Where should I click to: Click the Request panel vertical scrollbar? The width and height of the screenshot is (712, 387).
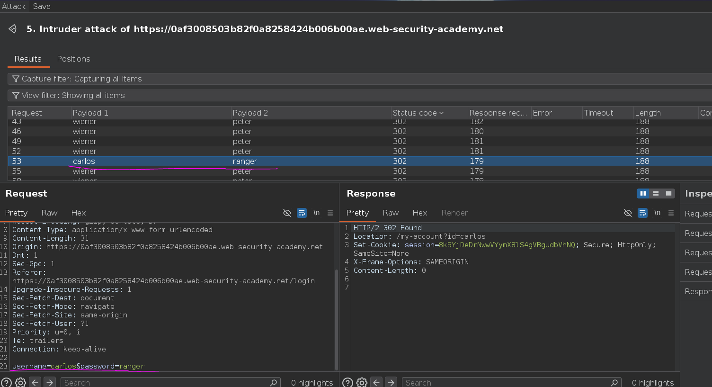[x=337, y=320]
